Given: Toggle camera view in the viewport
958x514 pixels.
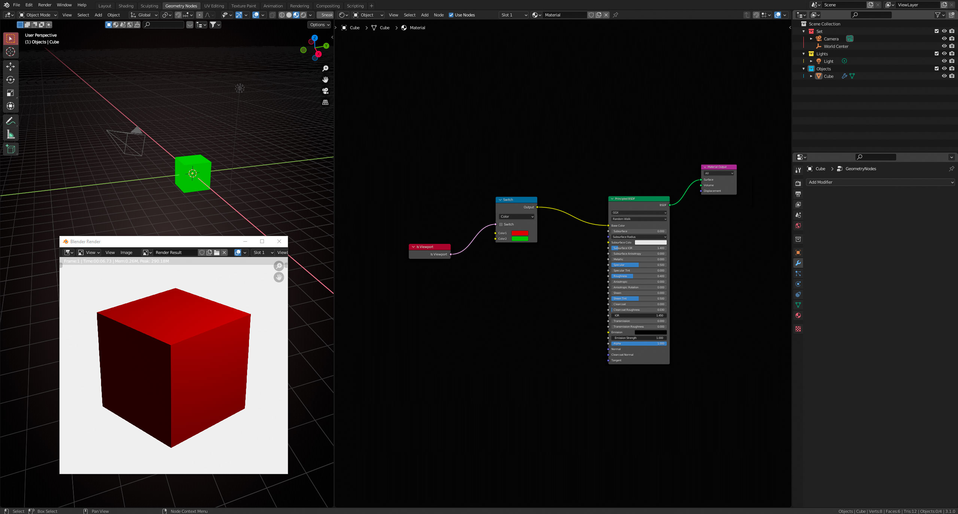Looking at the screenshot, I should coord(325,91).
